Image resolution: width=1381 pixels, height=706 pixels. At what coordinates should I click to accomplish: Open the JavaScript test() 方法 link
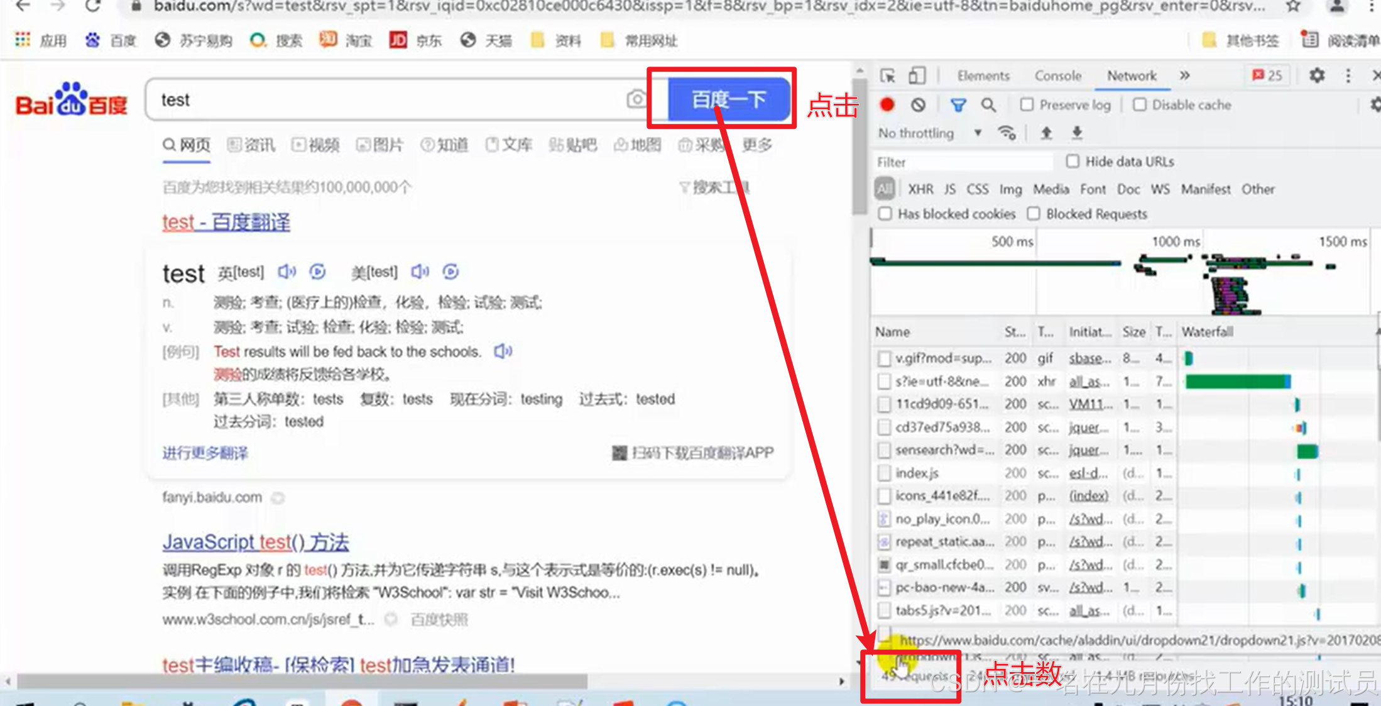pos(255,542)
